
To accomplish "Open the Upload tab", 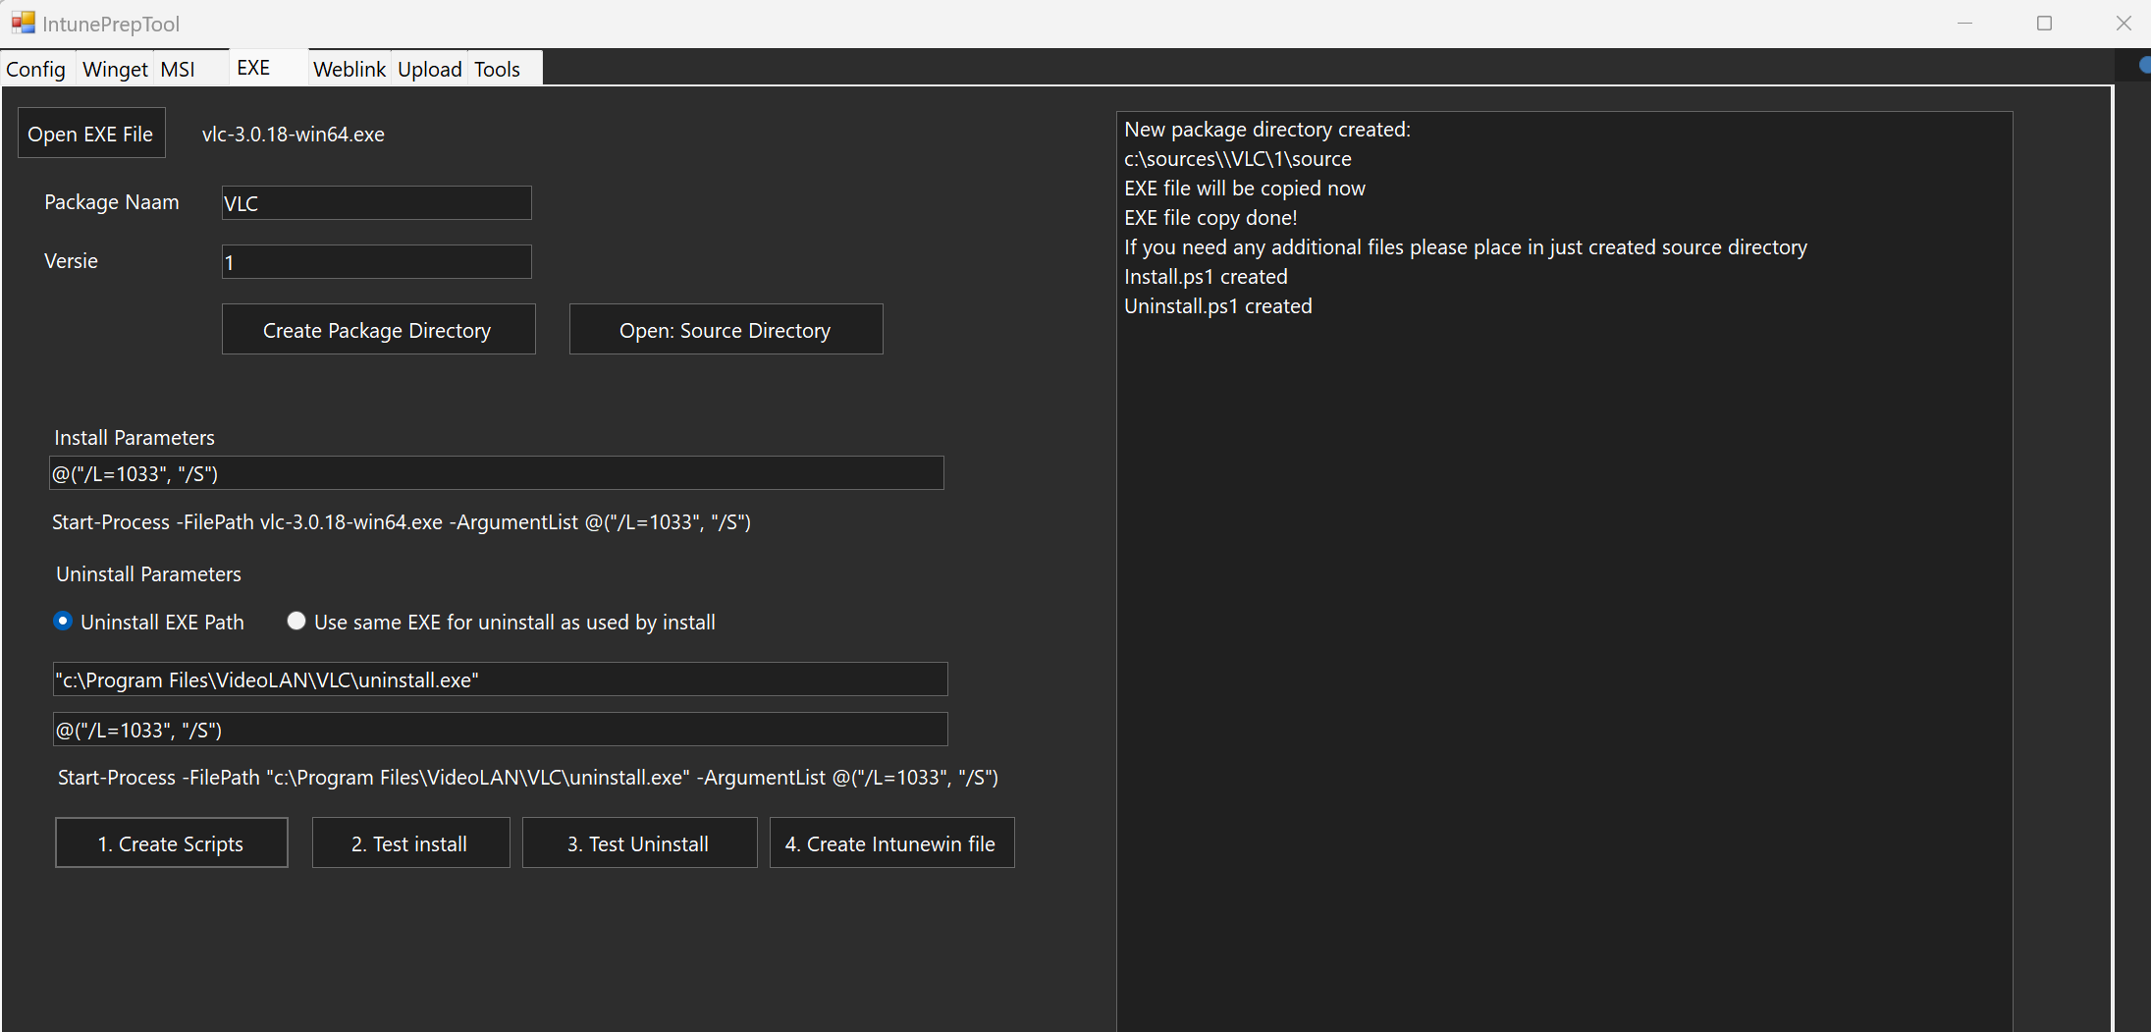I will [x=430, y=69].
